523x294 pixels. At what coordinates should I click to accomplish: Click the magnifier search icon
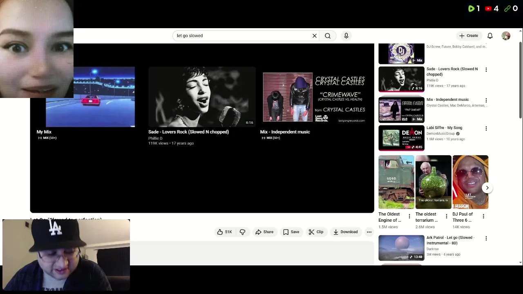[x=328, y=36]
